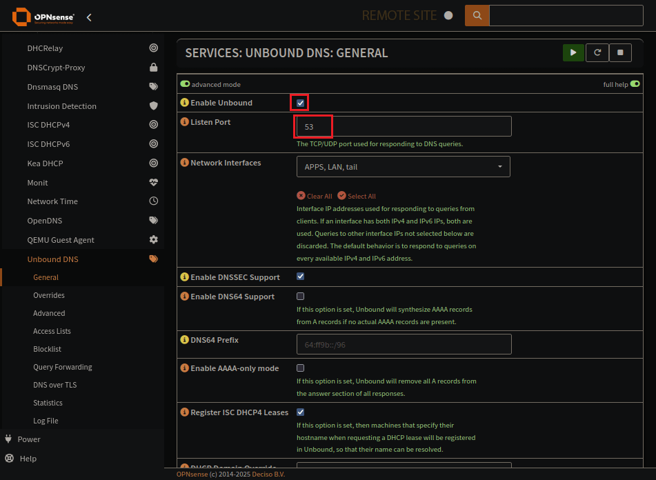The image size is (656, 480).
Task: Click the QEMU Guest Agent gear icon
Action: (154, 239)
